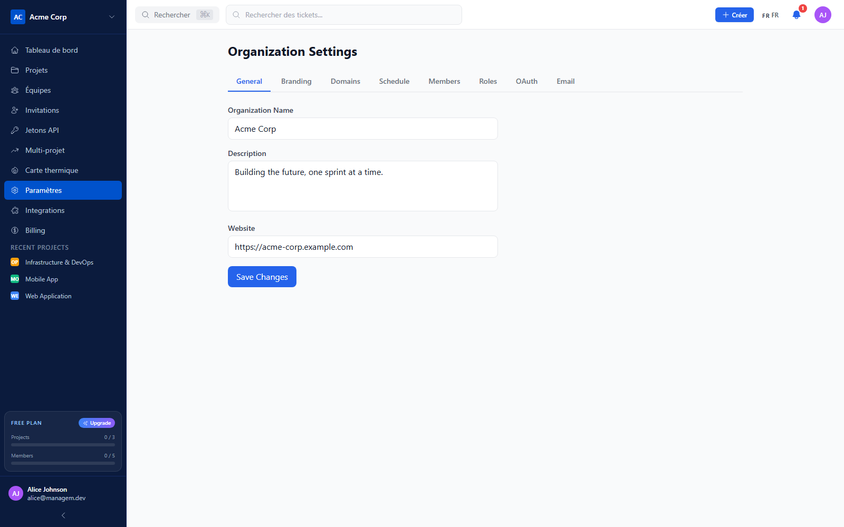Expand the Acme Corp organization switcher

[x=63, y=17]
